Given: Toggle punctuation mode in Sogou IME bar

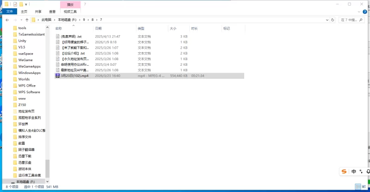Looking at the screenshot, I should (361, 172).
